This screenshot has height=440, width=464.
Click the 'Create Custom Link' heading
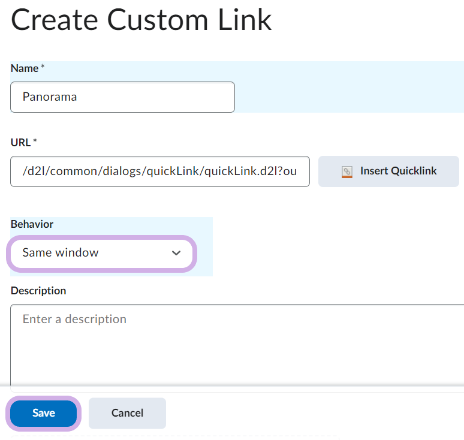[141, 20]
